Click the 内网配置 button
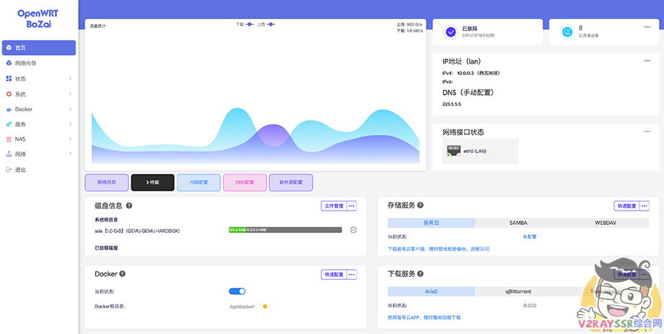Screen dimensions: 664x334 (x=198, y=183)
